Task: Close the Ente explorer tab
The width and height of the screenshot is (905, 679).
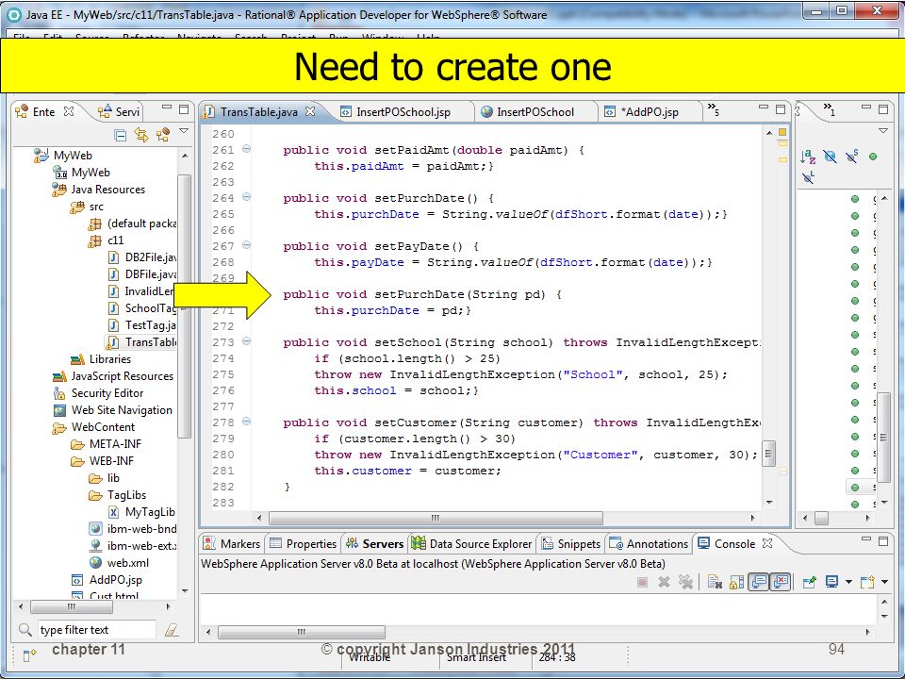Action: (x=69, y=111)
